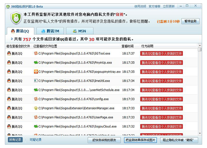Click the QQ penguin icon in ImeUtil.exe row
This screenshot has height=148, width=207.
pyautogui.click(x=9, y=81)
